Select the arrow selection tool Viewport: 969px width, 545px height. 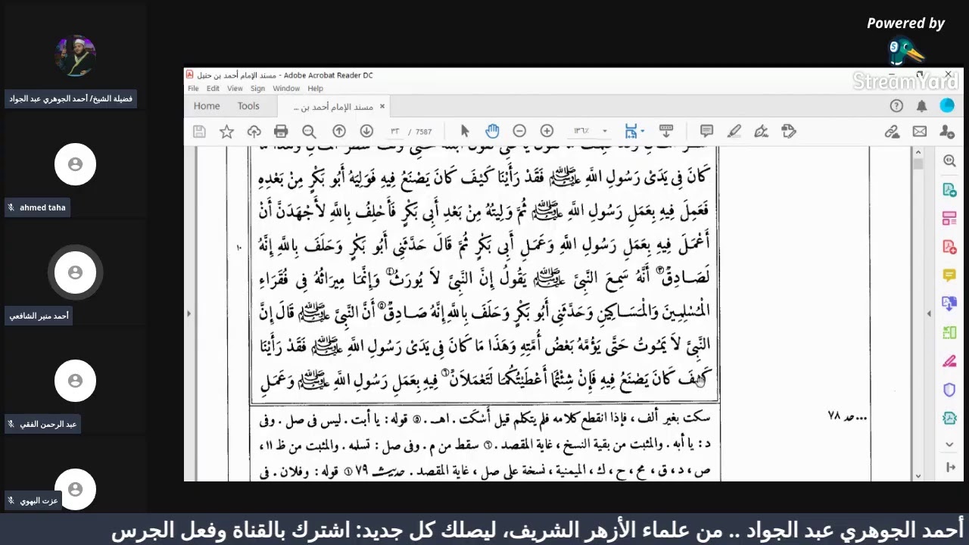point(465,131)
